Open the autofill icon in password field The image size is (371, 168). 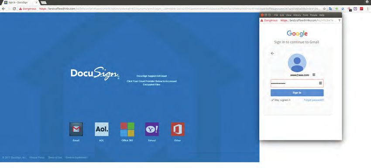point(321,83)
